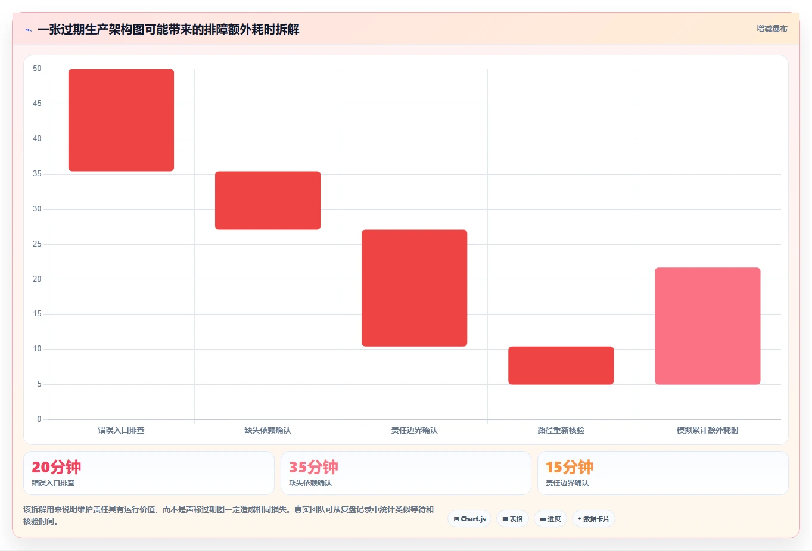Click the chart title about 过期生产架构图
Image resolution: width=812 pixels, height=551 pixels.
pos(168,29)
